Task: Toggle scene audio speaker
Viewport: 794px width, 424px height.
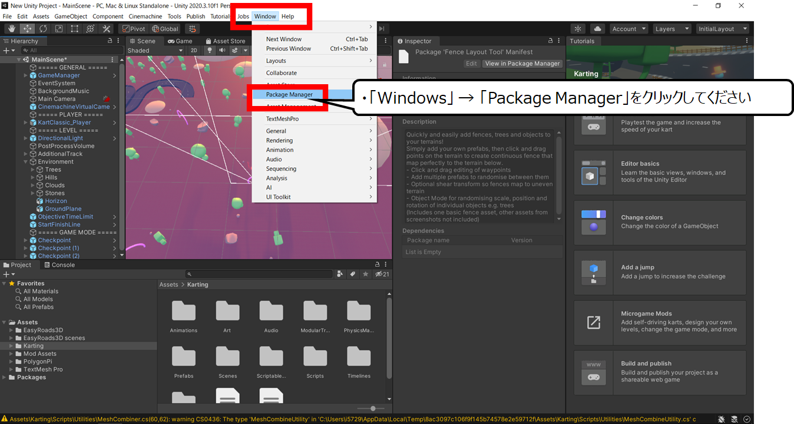Action: [222, 51]
